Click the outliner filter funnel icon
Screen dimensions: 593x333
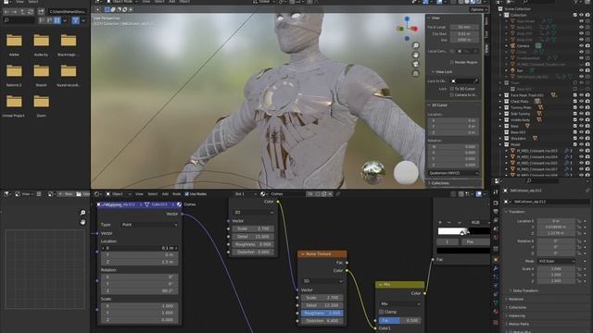click(576, 2)
